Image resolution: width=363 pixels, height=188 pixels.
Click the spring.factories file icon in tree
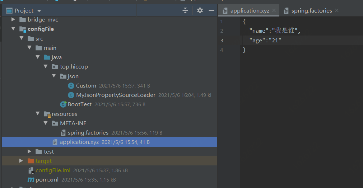pos(63,133)
